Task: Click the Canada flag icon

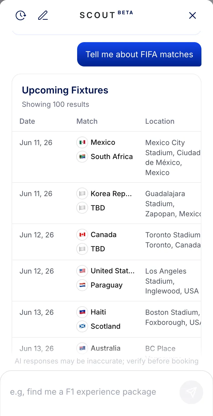Action: [x=82, y=235]
